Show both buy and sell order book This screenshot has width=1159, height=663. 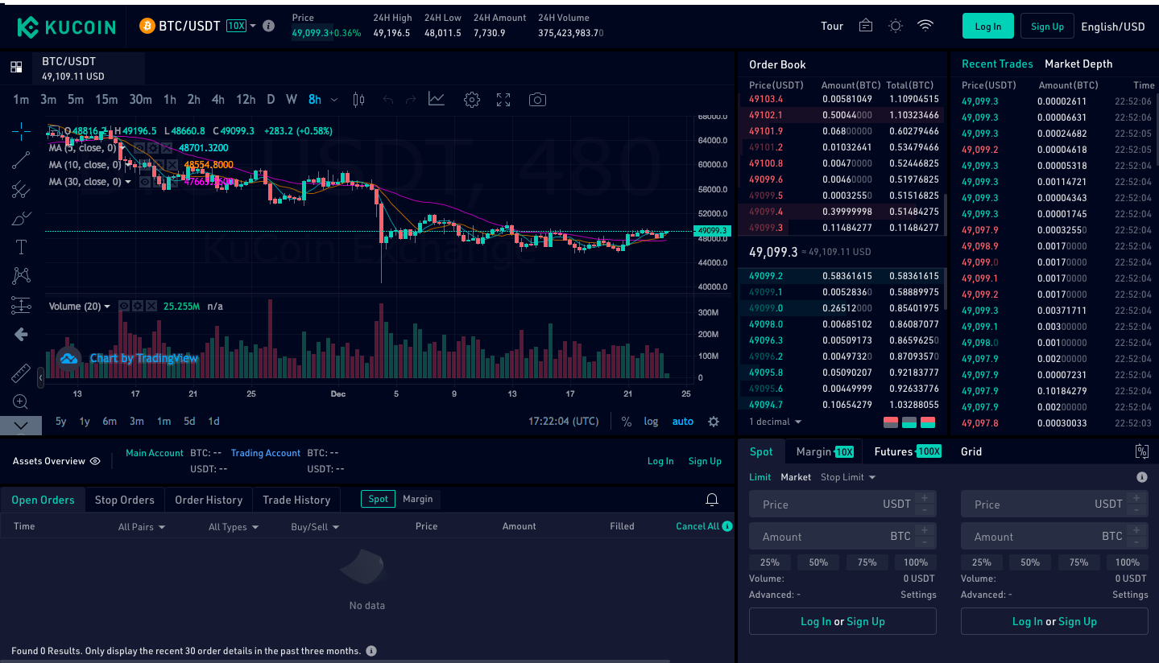tap(928, 422)
